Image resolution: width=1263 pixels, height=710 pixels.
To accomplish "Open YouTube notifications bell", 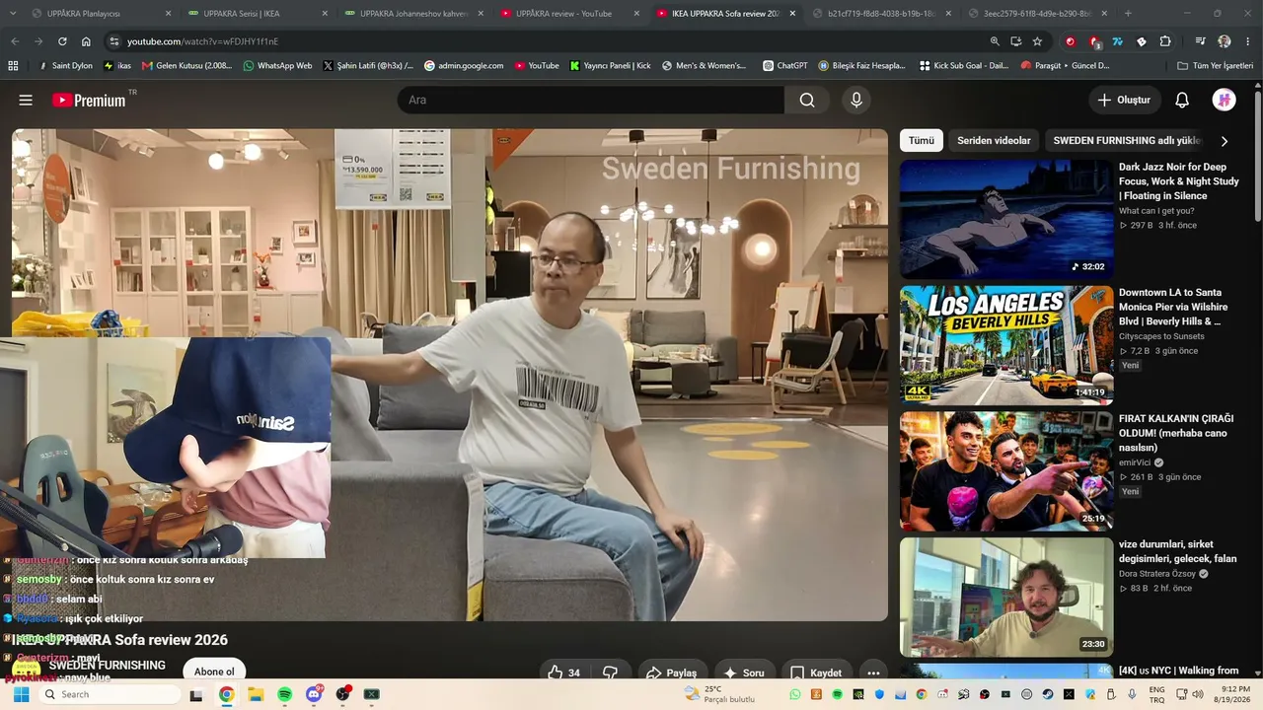I will (x=1182, y=100).
